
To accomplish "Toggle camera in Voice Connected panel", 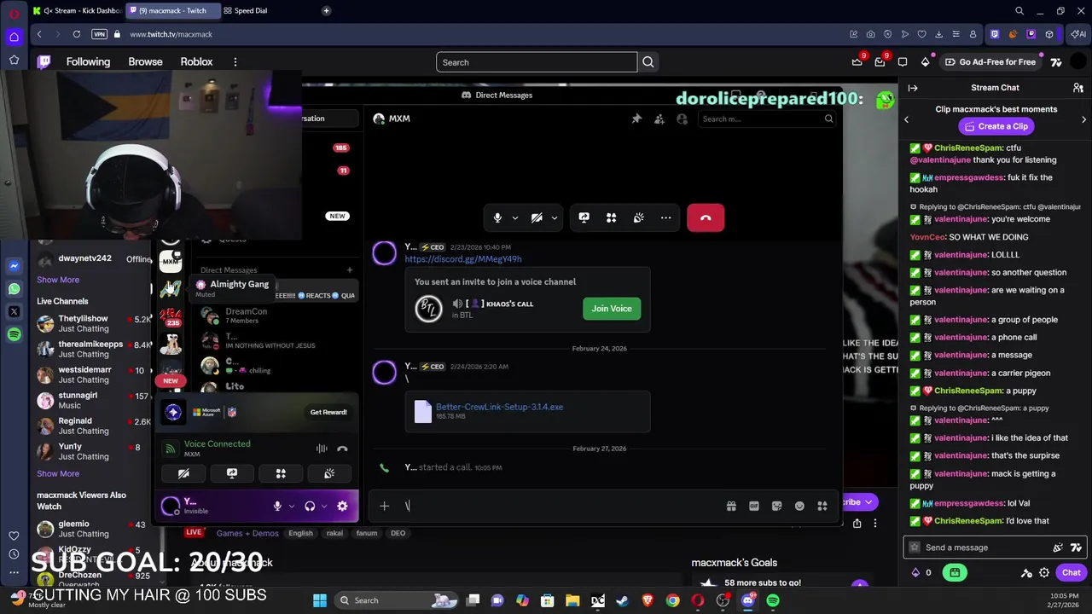I will pyautogui.click(x=183, y=473).
